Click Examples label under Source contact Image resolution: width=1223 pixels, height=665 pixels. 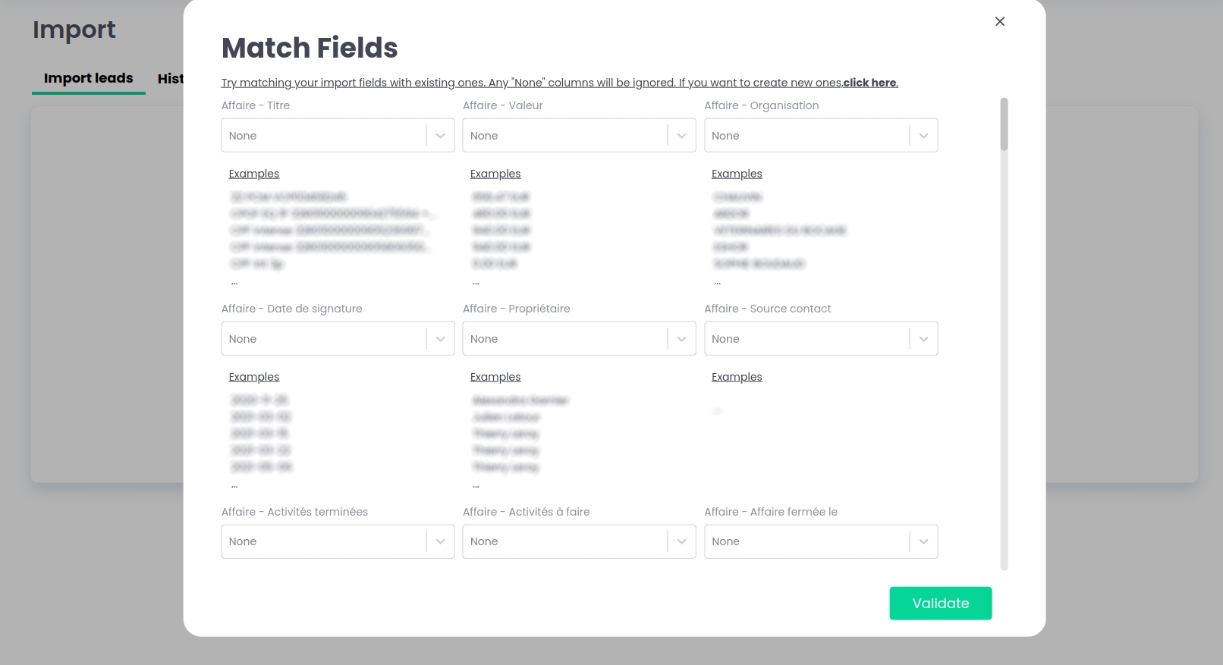click(x=737, y=377)
